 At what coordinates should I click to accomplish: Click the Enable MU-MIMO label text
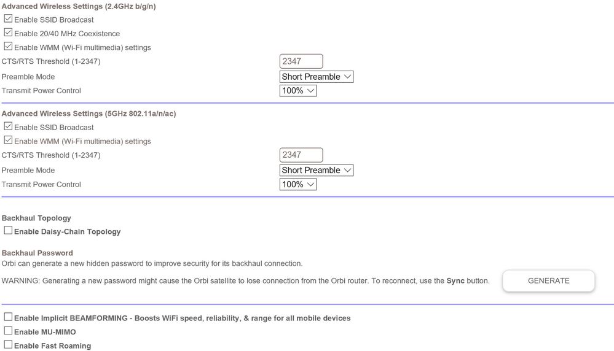45,332
